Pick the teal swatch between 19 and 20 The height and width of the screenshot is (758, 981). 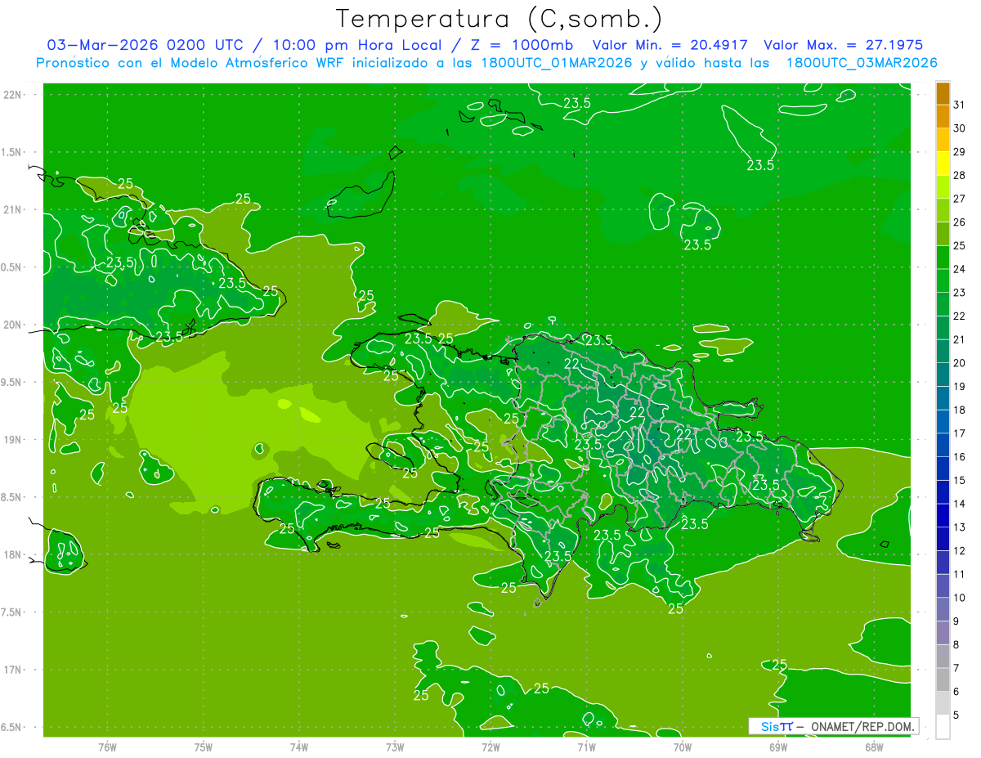click(x=943, y=375)
